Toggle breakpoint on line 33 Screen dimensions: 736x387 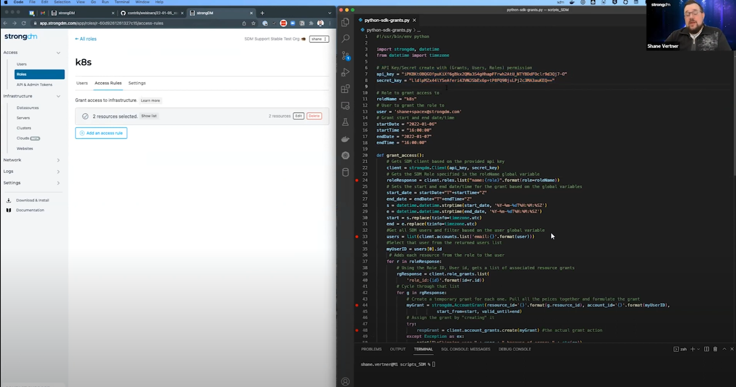(x=357, y=236)
